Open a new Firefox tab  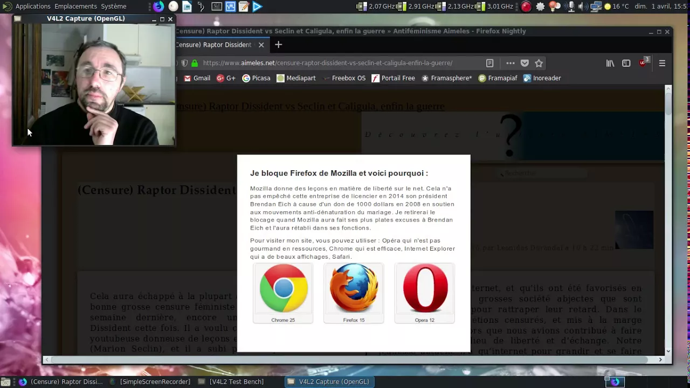pyautogui.click(x=278, y=45)
